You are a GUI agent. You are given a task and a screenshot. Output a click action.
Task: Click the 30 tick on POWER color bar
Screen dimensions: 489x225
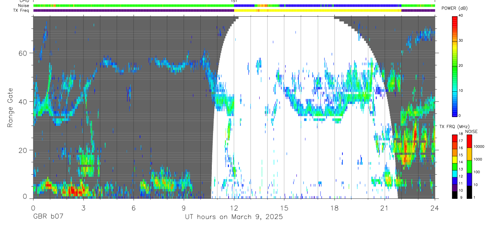(x=461, y=40)
